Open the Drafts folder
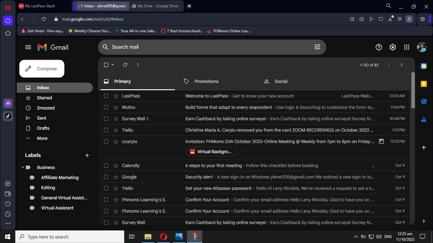The image size is (433, 243). [43, 128]
